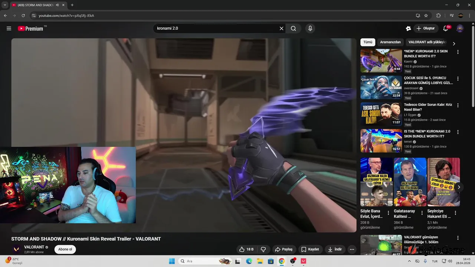Open Kaemi KURONAMI 2.0 thumbnail

(x=381, y=60)
